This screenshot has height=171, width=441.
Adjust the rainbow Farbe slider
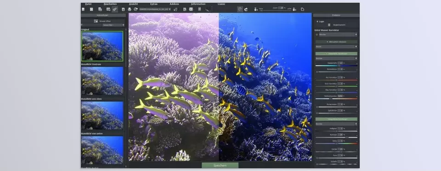click(x=336, y=143)
